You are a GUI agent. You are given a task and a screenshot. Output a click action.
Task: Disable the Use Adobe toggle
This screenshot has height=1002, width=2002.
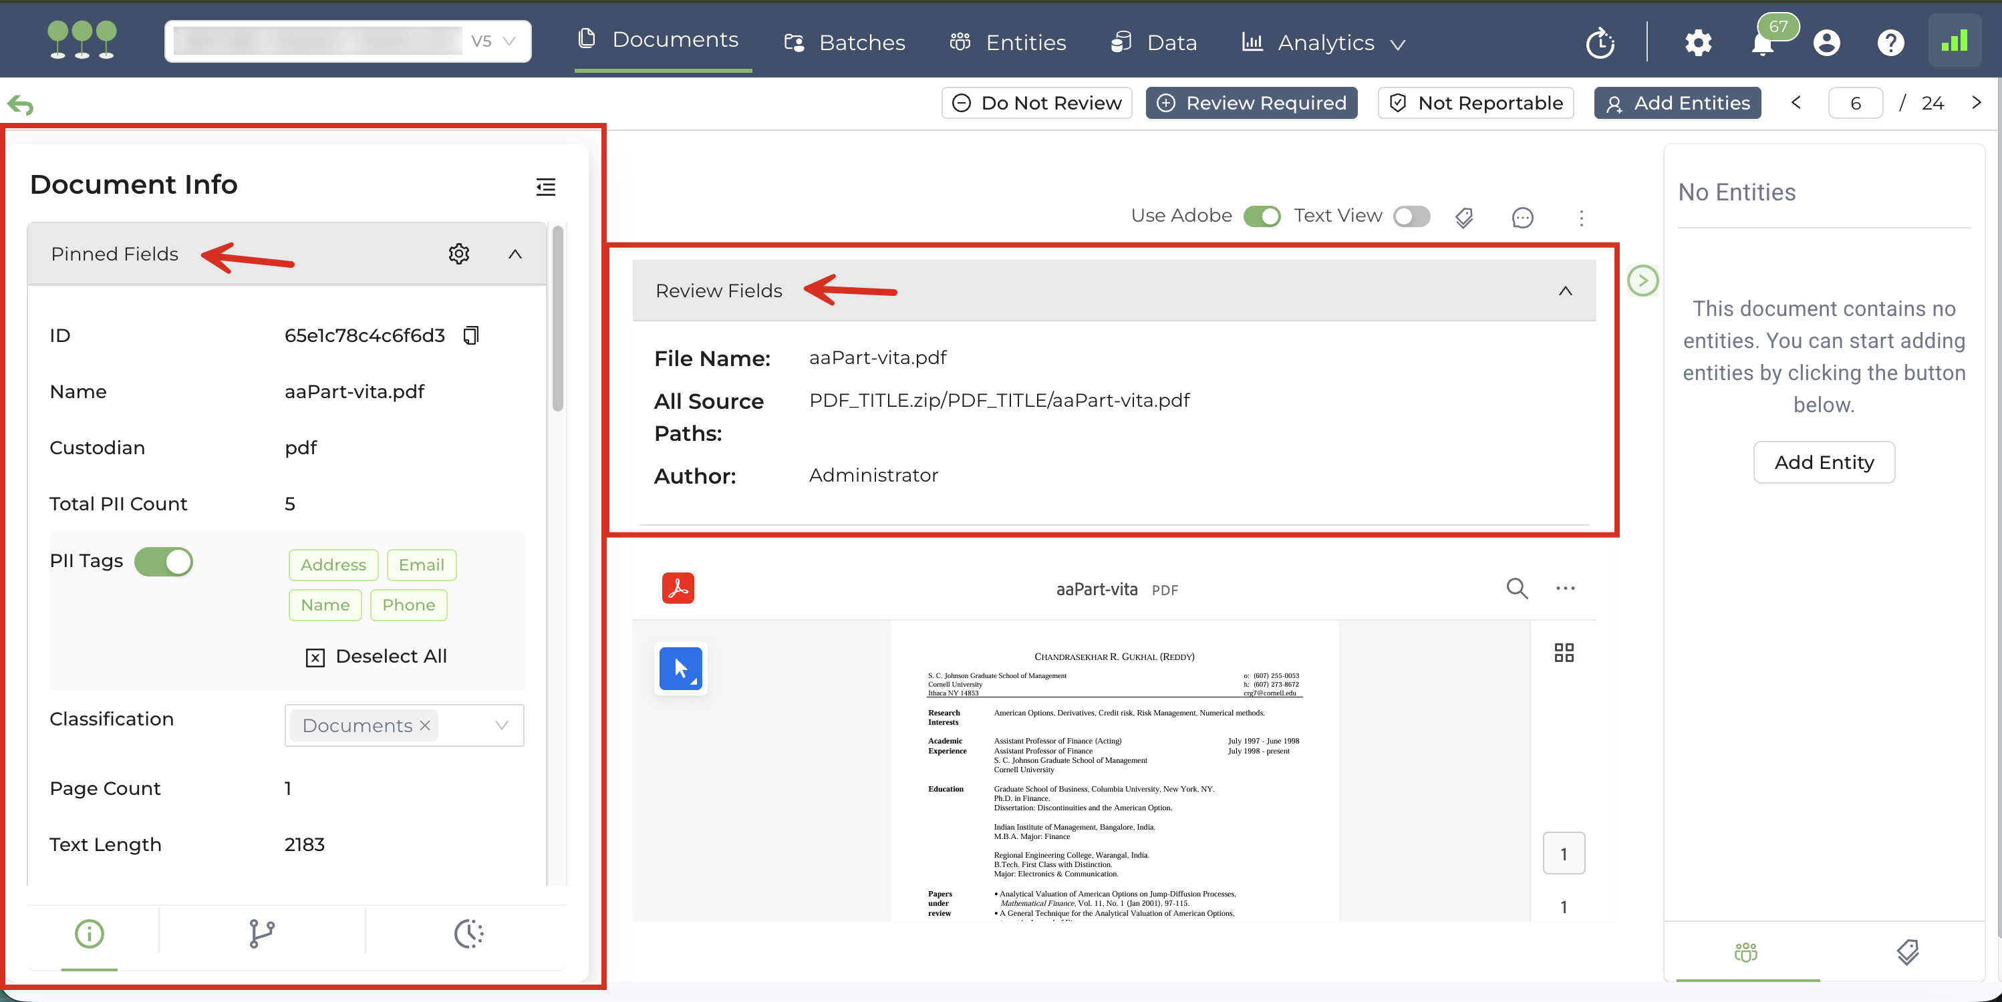[x=1262, y=216]
